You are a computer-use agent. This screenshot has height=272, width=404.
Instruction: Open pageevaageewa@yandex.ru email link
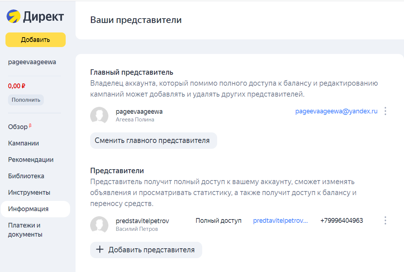point(336,111)
